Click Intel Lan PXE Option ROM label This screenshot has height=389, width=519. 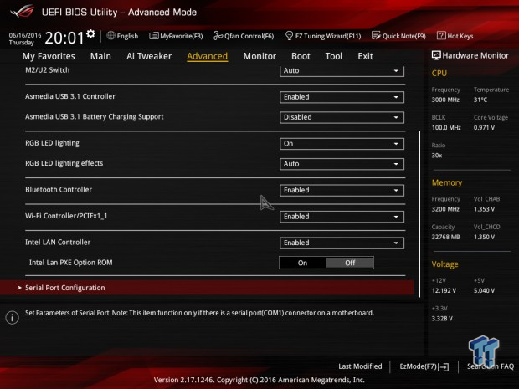(x=71, y=263)
